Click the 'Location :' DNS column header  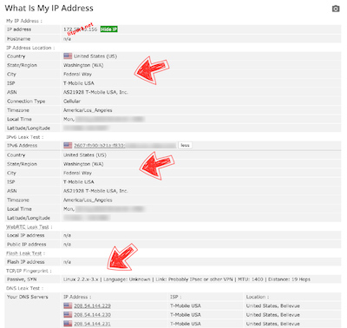pyautogui.click(x=258, y=297)
